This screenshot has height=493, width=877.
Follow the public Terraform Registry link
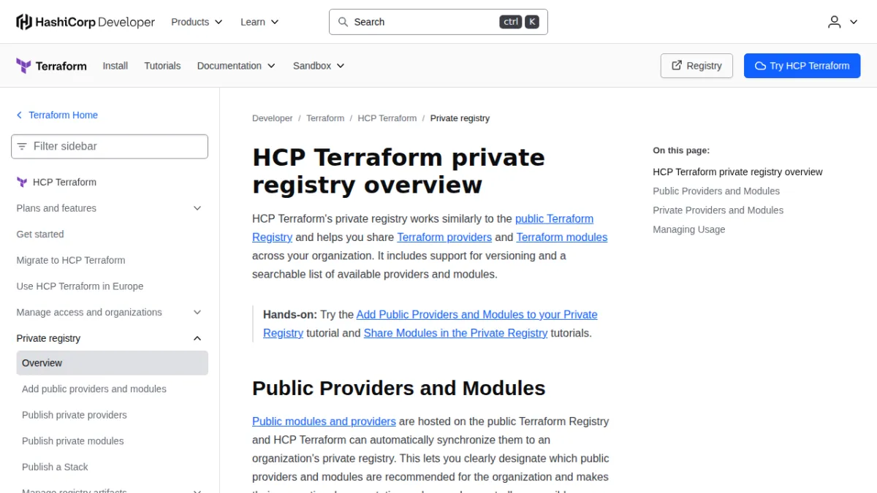[x=554, y=218]
